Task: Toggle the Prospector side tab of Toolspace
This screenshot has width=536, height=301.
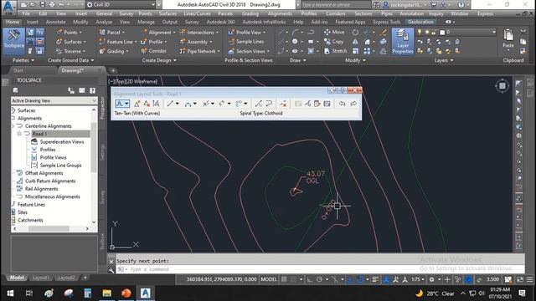Action: click(102, 108)
